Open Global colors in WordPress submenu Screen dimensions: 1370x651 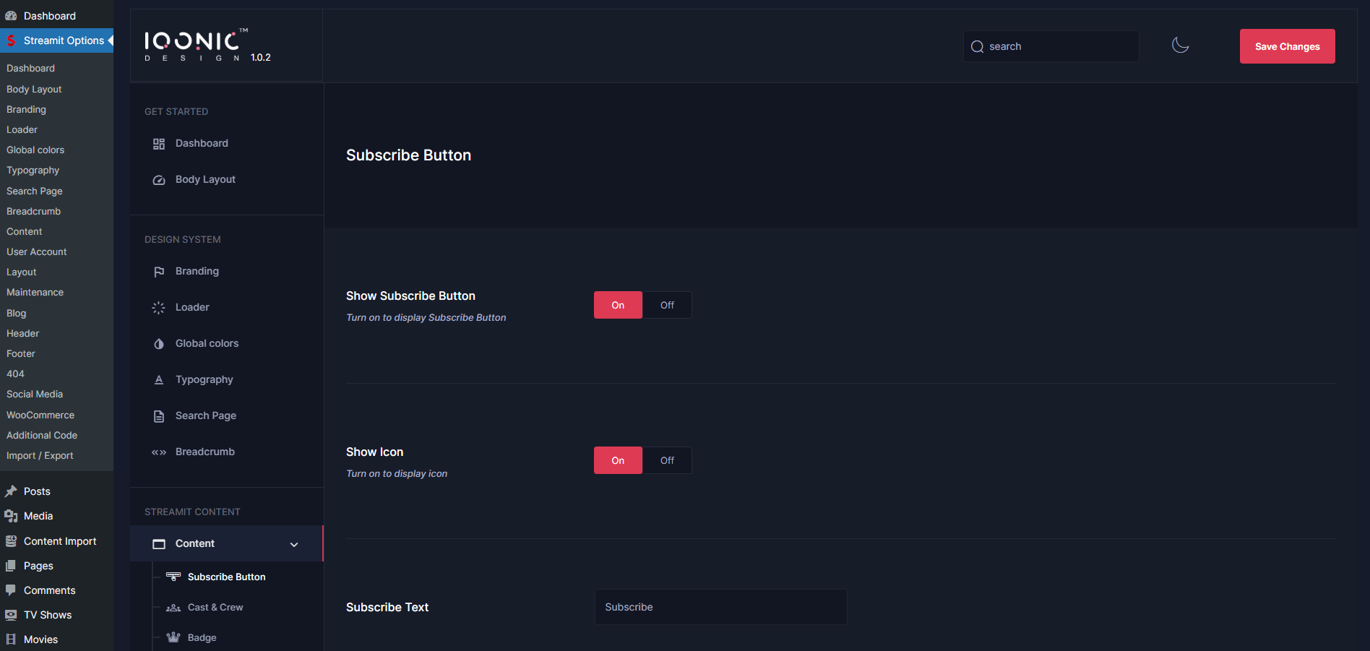(x=35, y=150)
